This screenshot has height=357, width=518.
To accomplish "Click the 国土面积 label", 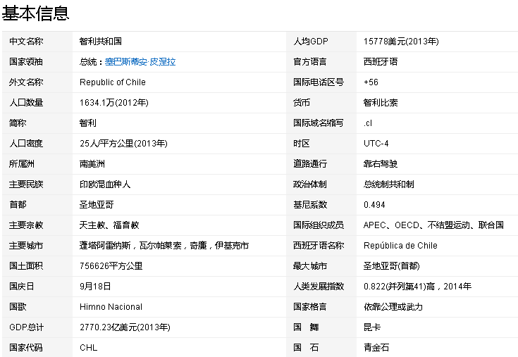I will click(x=26, y=266).
